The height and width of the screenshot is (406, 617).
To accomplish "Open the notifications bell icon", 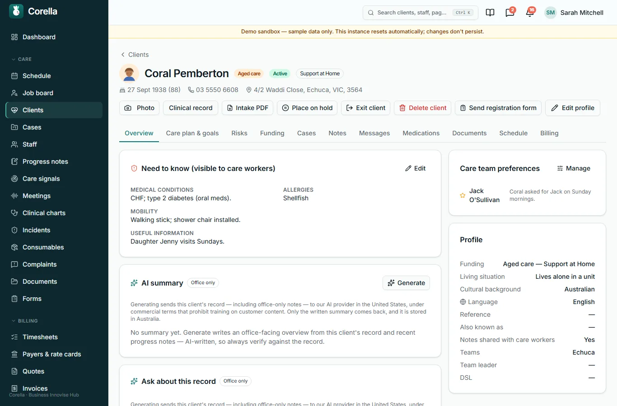I will [x=530, y=13].
